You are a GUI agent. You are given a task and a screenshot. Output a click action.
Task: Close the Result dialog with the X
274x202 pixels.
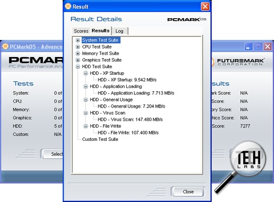205,7
